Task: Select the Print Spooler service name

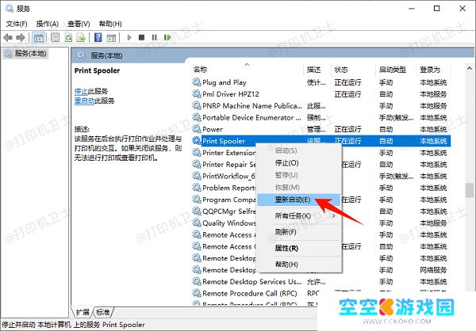Action: (x=224, y=141)
